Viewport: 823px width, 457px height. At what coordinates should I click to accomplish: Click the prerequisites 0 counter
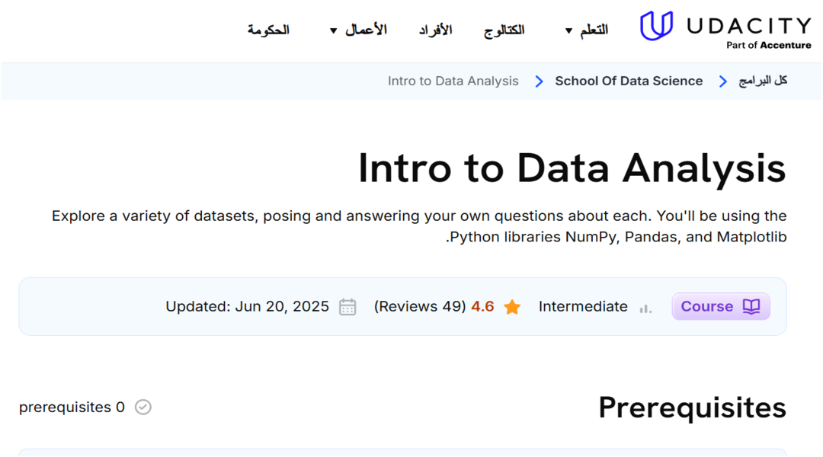pyautogui.click(x=72, y=407)
